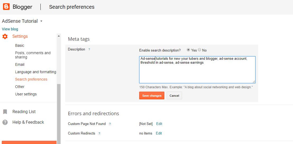This screenshot has height=144, width=293.
Task: Click the 'no items' value
Action: [x=146, y=133]
